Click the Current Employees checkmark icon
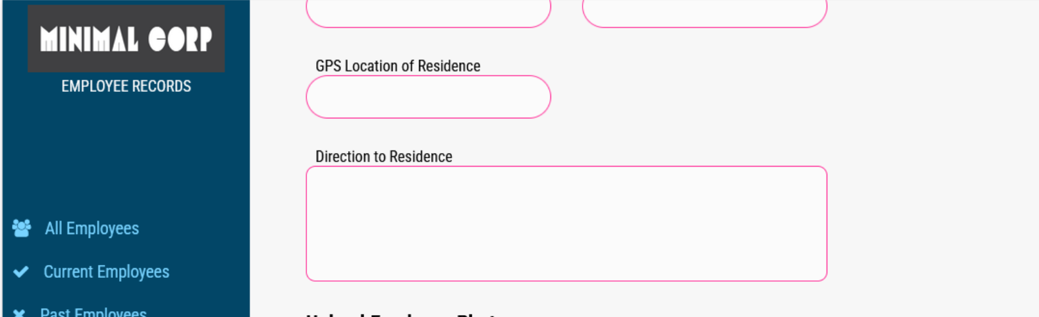This screenshot has width=1039, height=317. click(x=21, y=272)
